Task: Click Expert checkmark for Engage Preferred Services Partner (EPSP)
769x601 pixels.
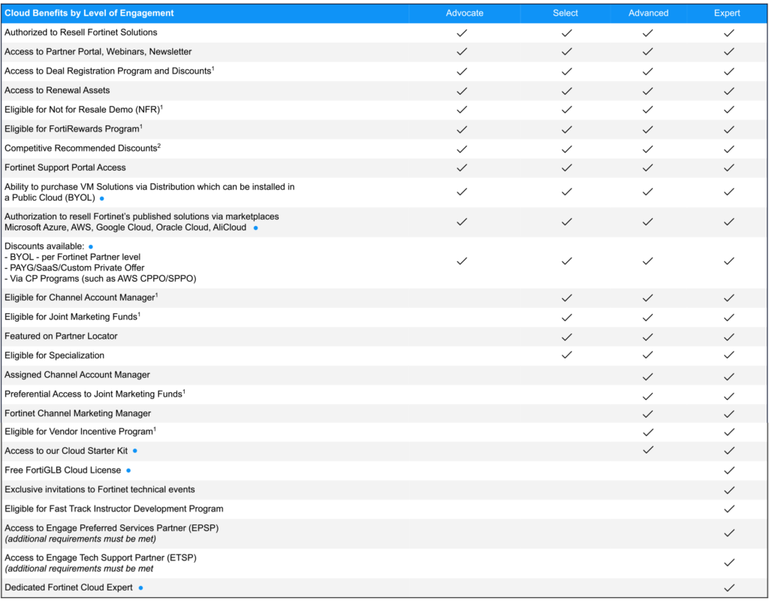Action: coord(729,533)
